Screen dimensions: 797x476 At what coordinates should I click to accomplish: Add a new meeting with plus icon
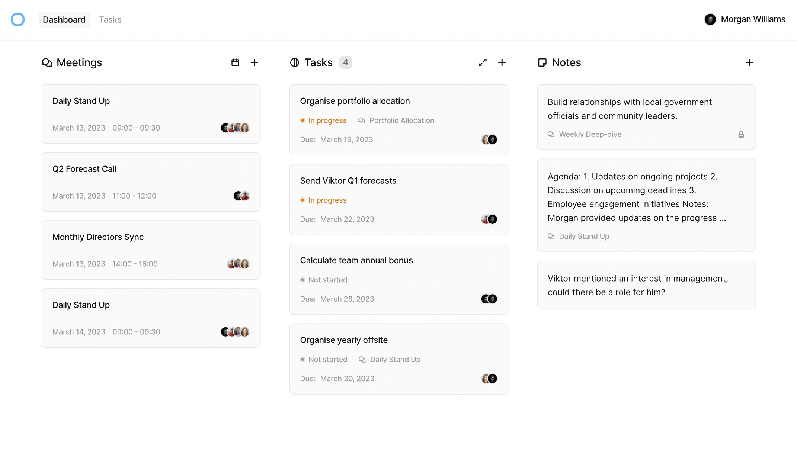254,62
